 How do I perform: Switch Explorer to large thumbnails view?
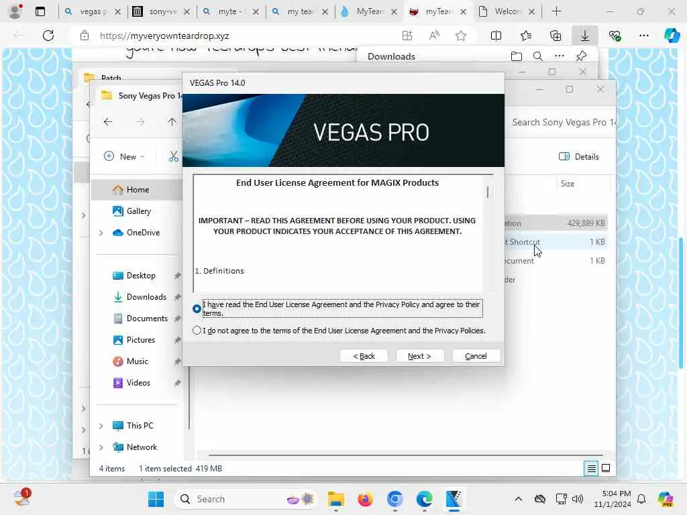(606, 469)
